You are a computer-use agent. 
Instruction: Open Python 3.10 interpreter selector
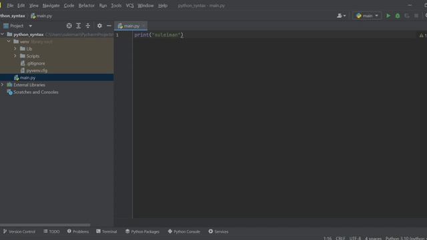(x=406, y=238)
